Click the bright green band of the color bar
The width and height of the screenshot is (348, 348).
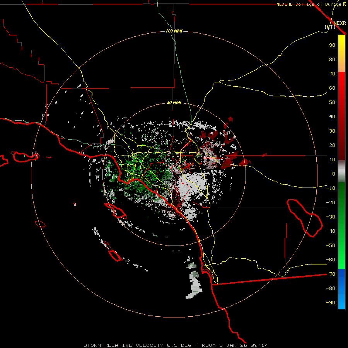coord(341,255)
